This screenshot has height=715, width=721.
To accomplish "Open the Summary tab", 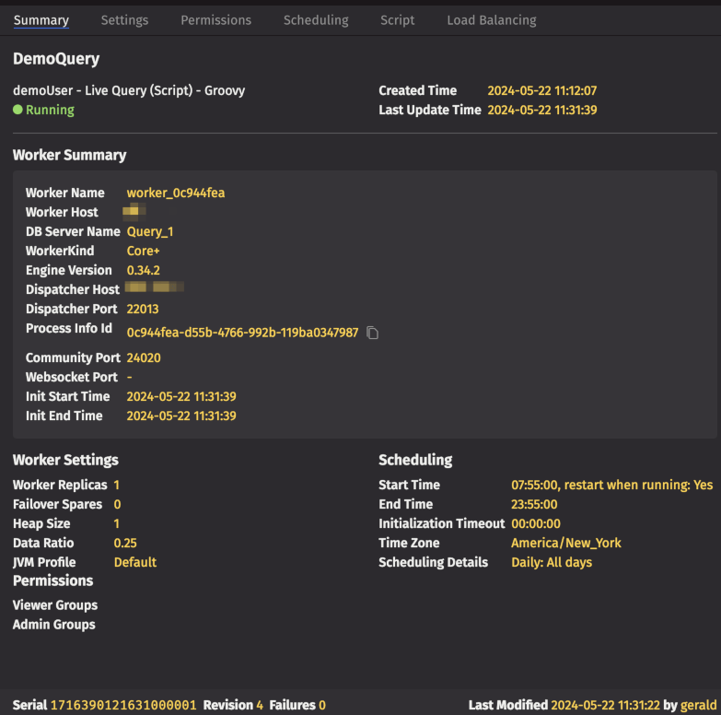I will pos(41,20).
